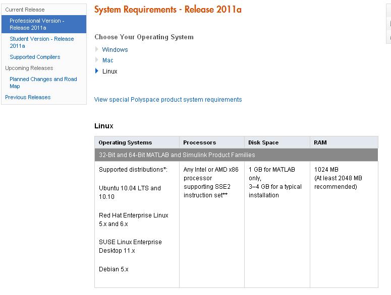Select the Mac operating system link
Screen dimensions: 391x295
click(x=108, y=60)
